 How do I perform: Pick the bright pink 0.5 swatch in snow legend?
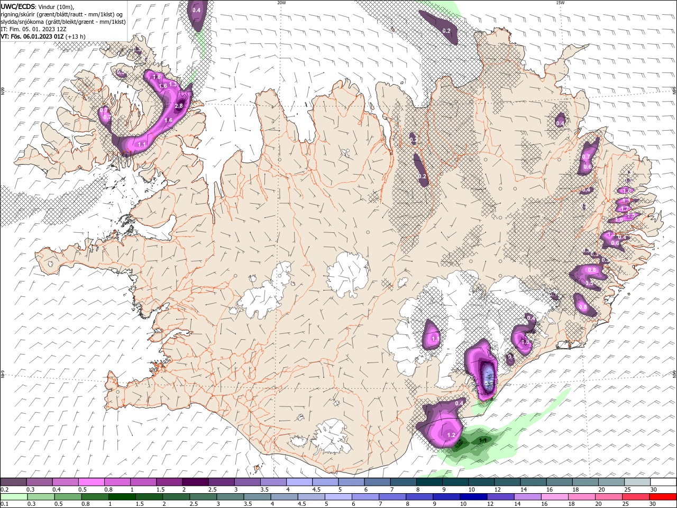(x=91, y=482)
